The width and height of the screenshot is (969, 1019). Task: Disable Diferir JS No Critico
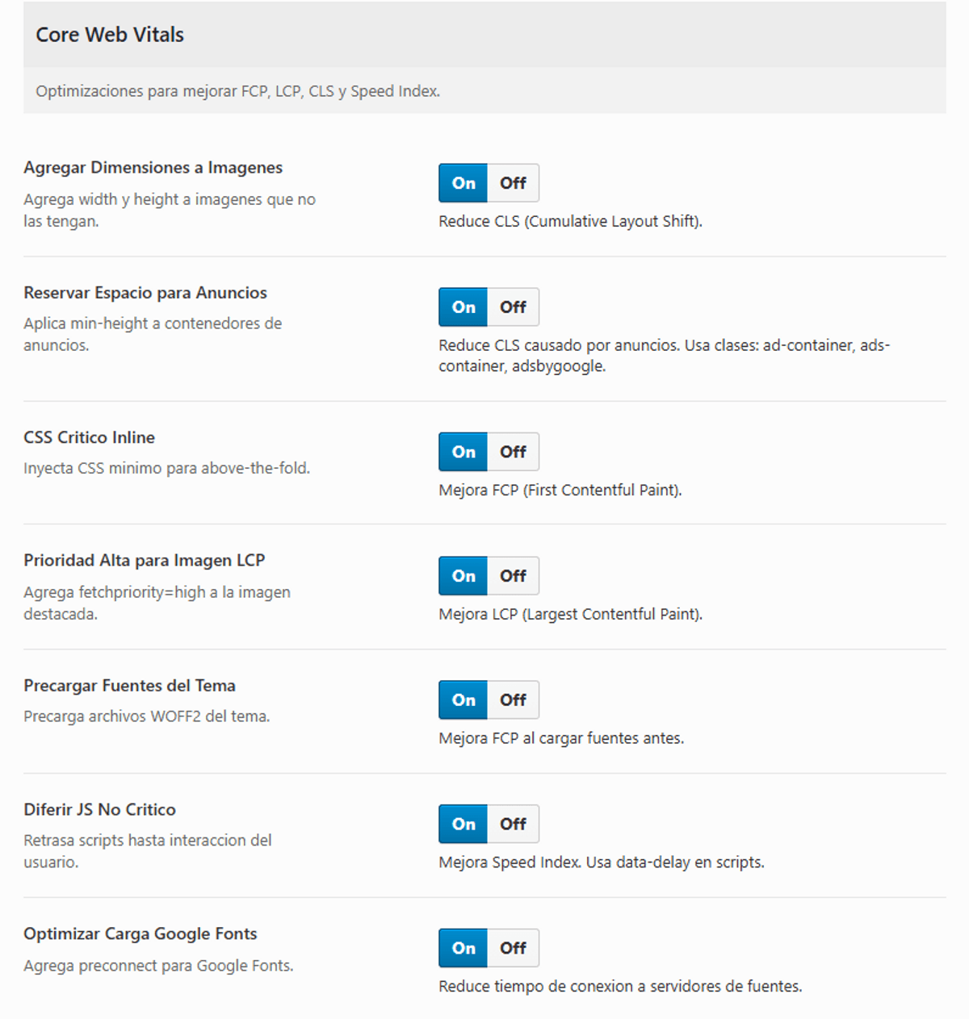tap(513, 824)
